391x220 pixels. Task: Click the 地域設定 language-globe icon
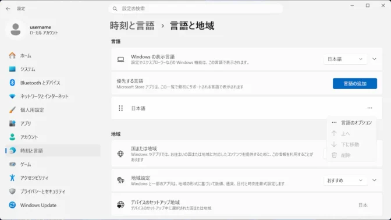120,180
